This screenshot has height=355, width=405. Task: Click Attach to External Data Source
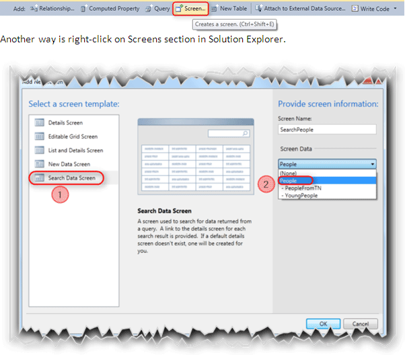(x=301, y=9)
